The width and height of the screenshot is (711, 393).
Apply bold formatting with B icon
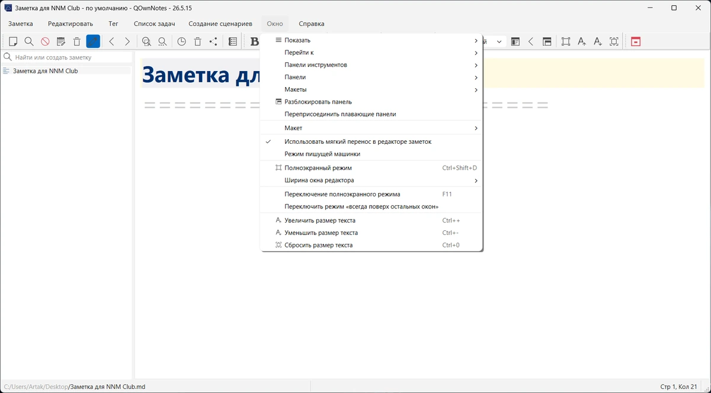coord(254,41)
